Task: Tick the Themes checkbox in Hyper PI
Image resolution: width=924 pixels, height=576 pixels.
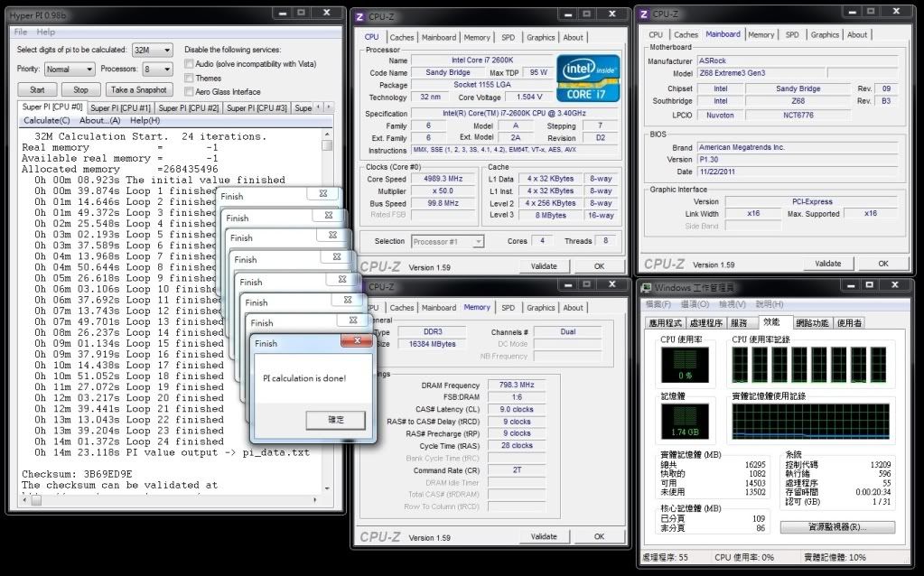Action: point(189,78)
